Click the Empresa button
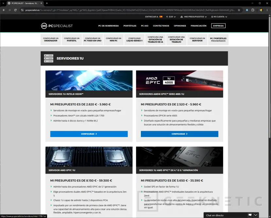This screenshot has width=271, height=218. click(x=218, y=26)
